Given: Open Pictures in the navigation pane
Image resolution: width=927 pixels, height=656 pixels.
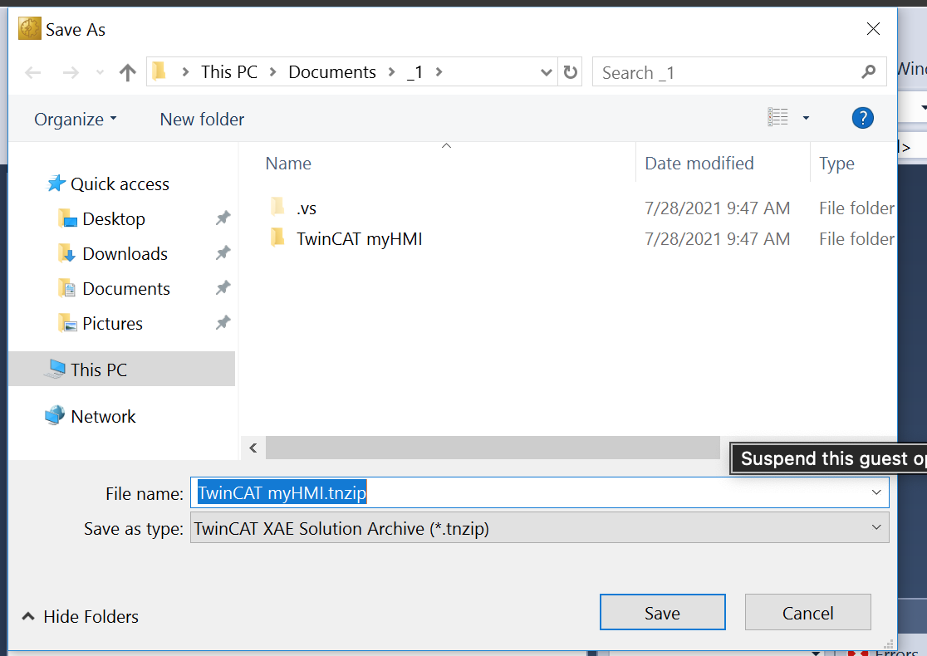Looking at the screenshot, I should coord(112,324).
